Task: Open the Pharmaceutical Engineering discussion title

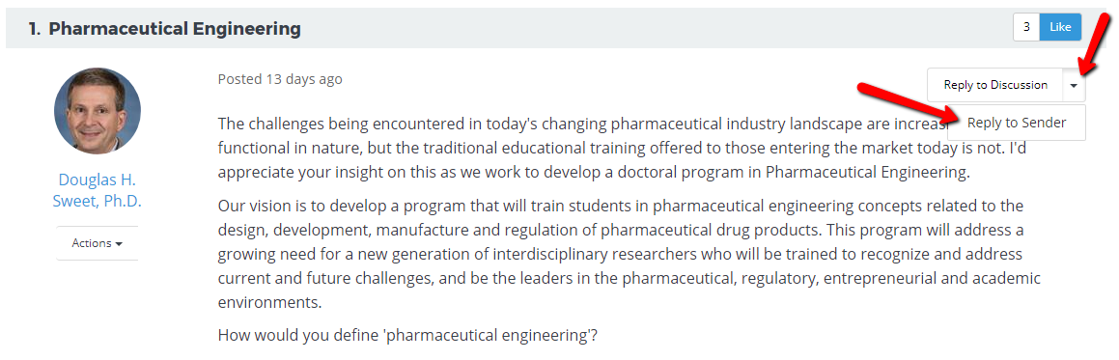Action: [x=175, y=29]
